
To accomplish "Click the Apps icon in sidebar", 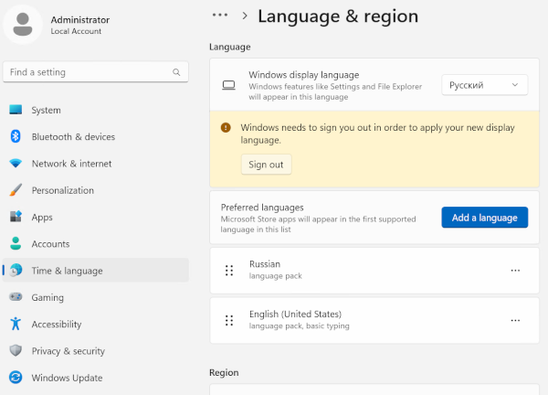I will (x=16, y=217).
